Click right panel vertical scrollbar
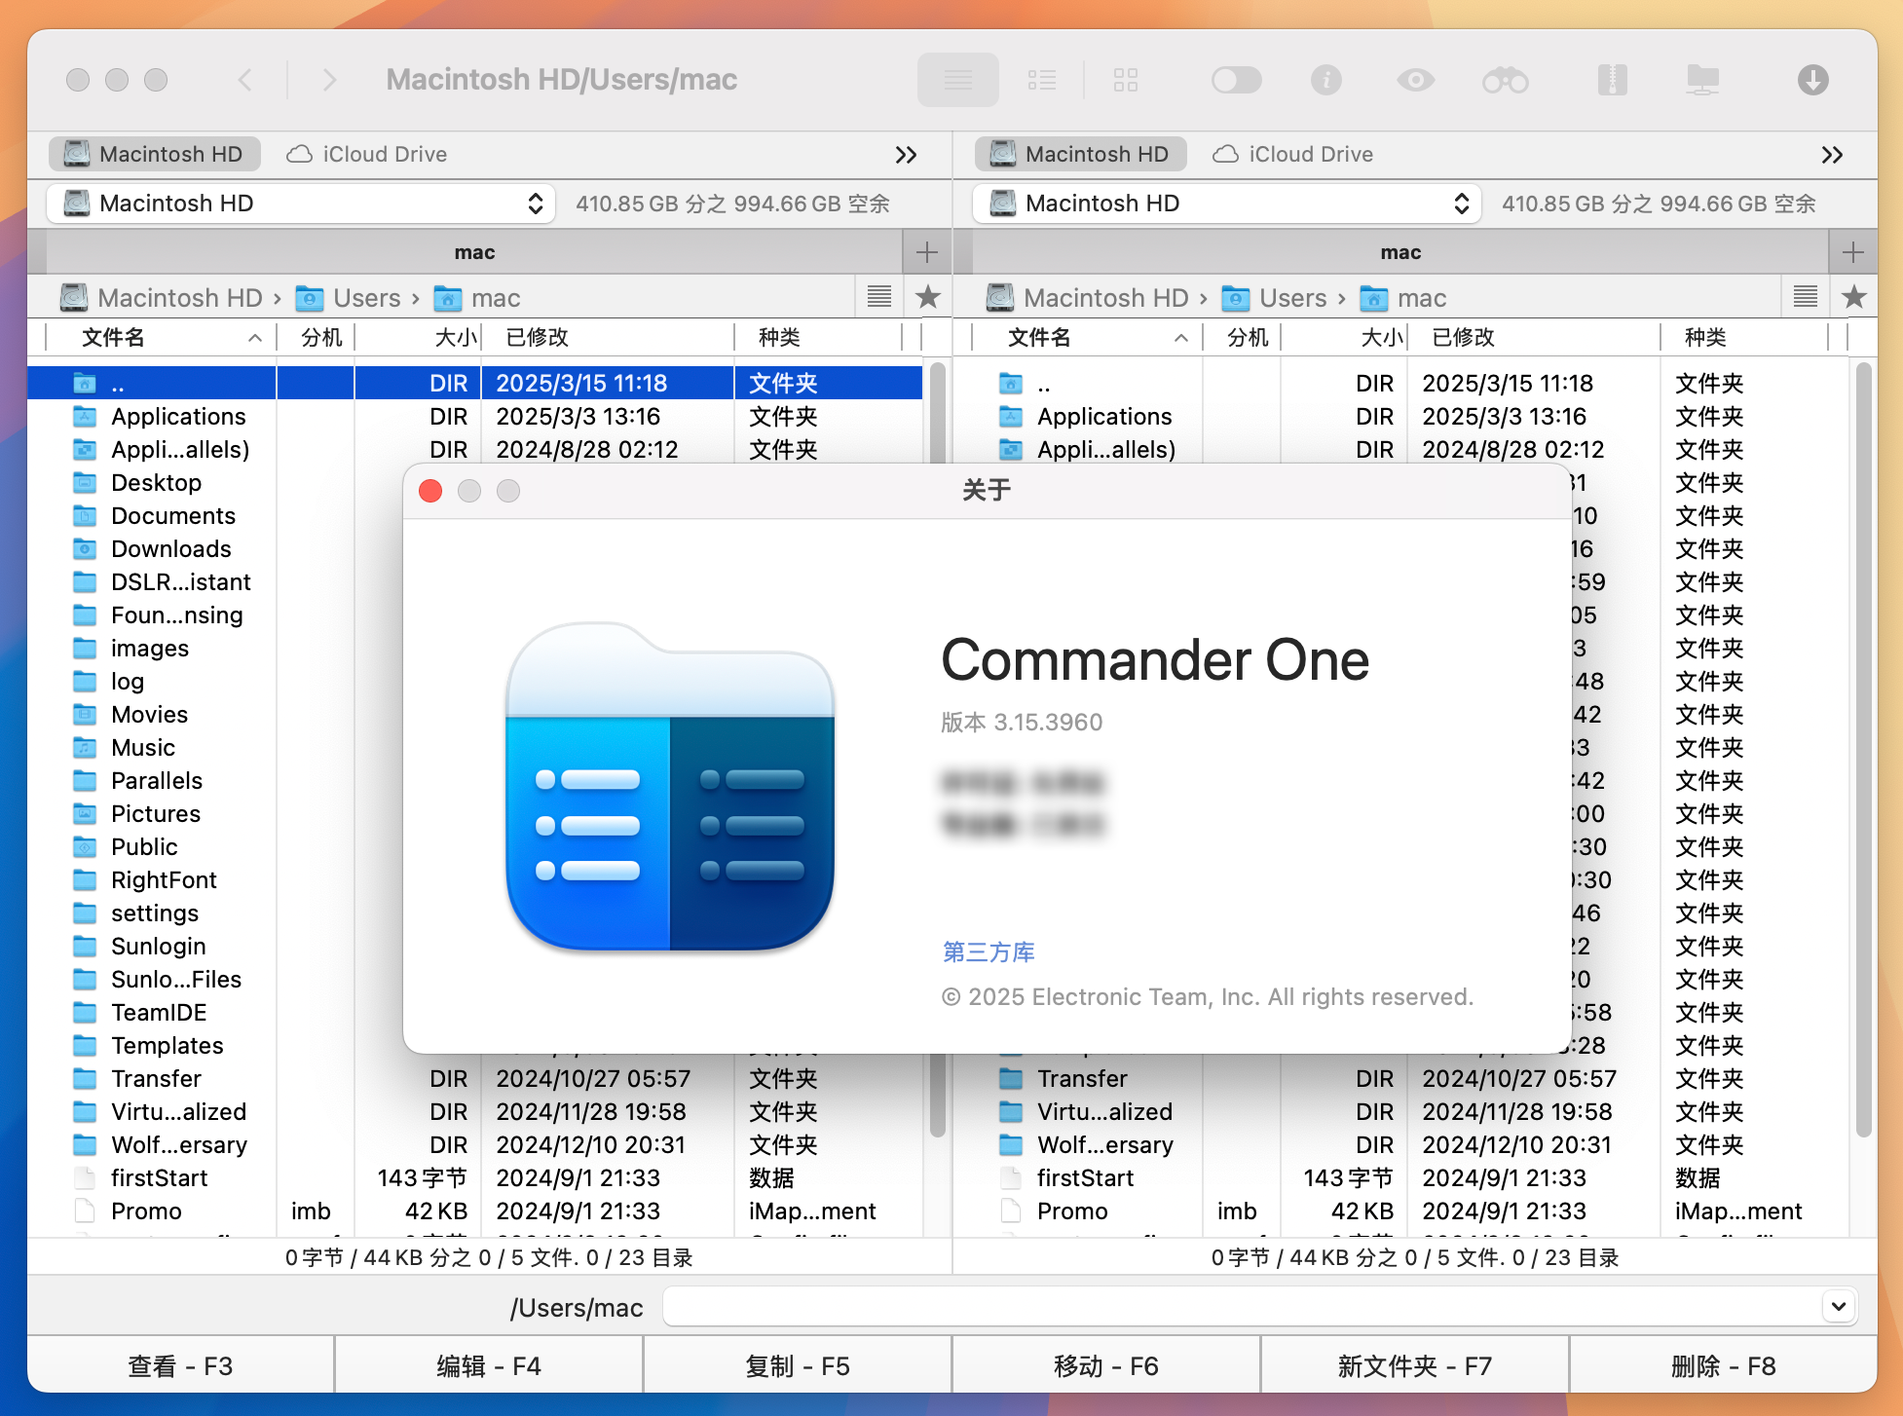Image resolution: width=1903 pixels, height=1416 pixels. click(1864, 750)
